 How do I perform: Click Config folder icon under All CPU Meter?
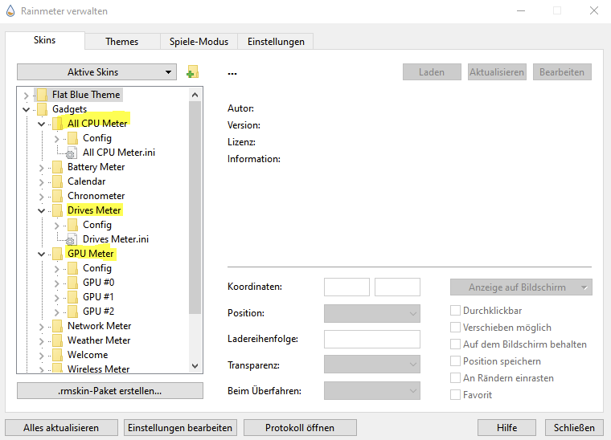72,138
